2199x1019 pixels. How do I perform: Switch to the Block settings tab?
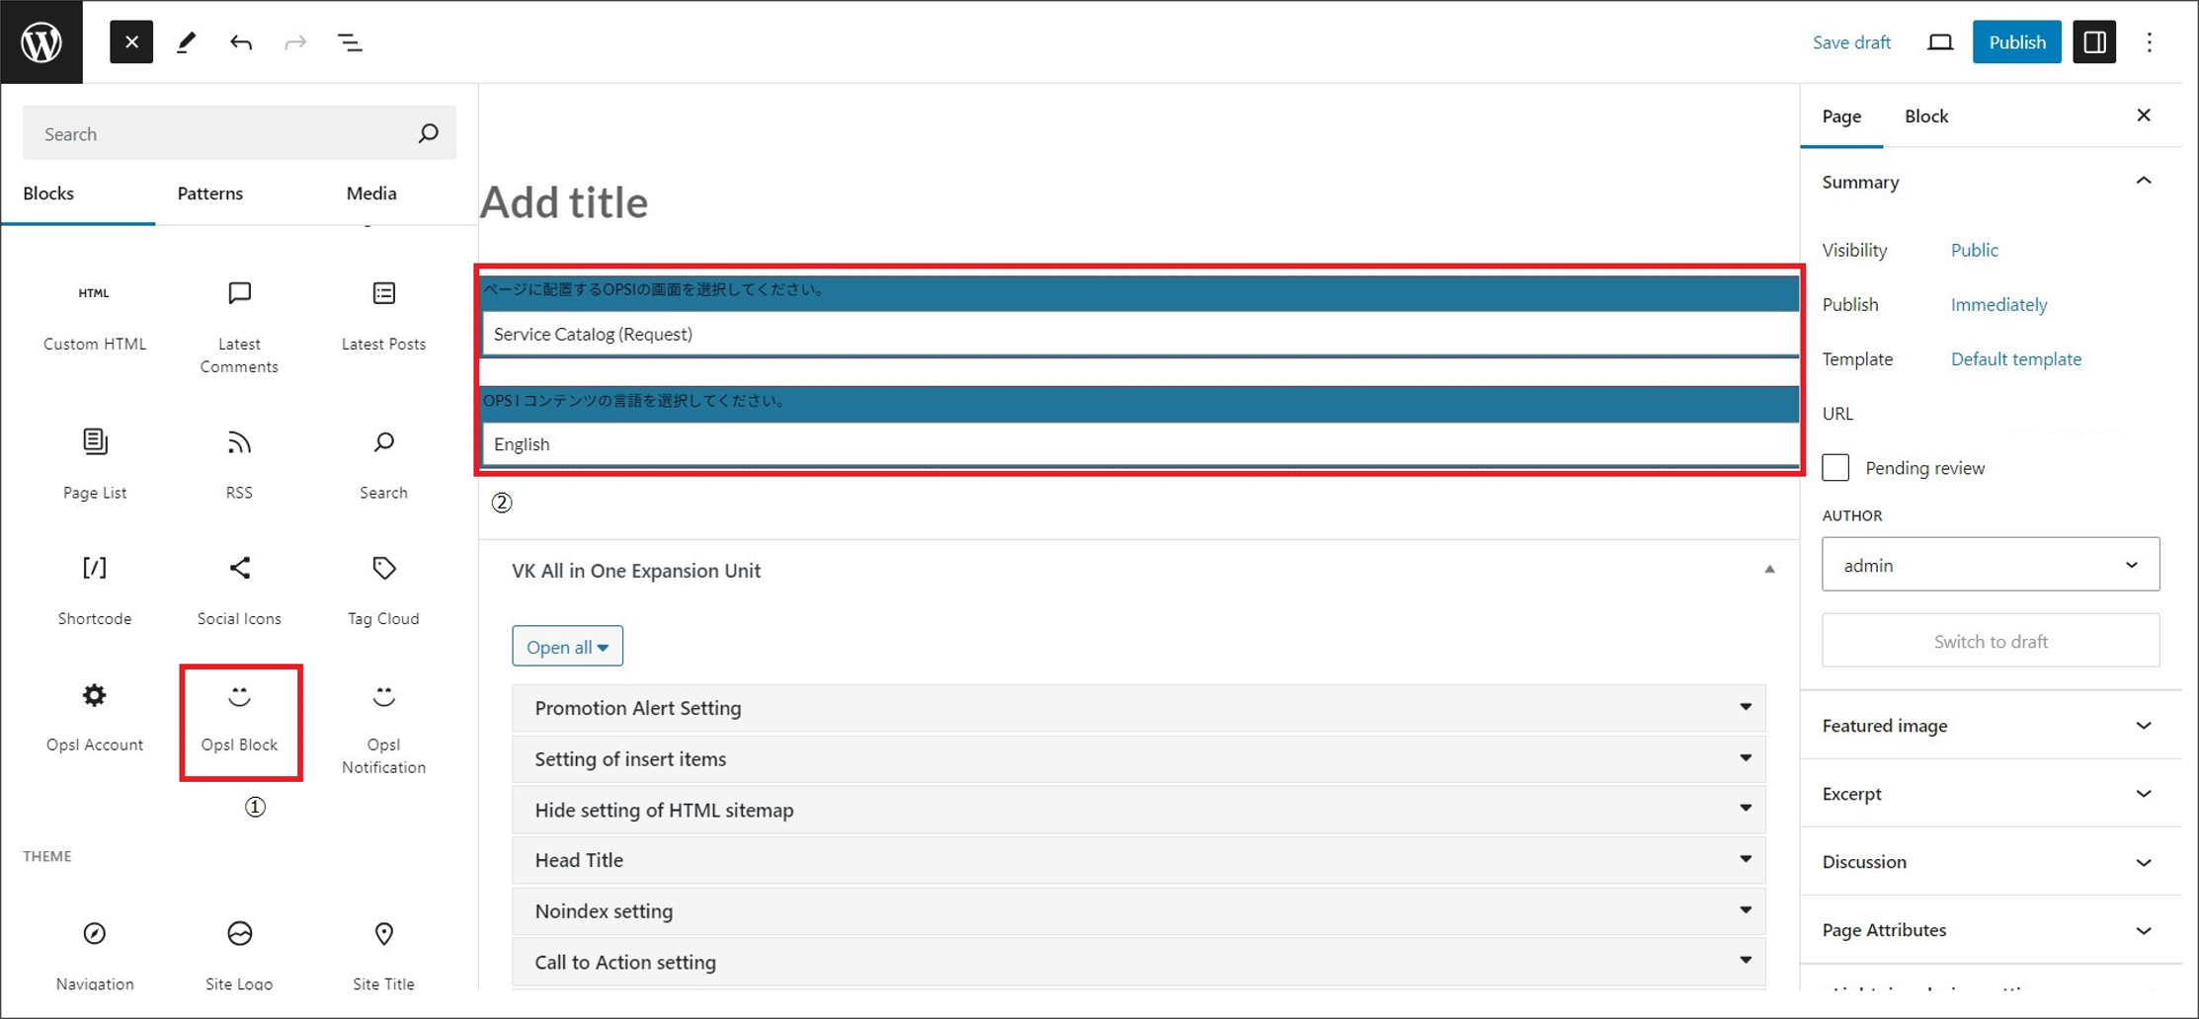coord(1925,117)
